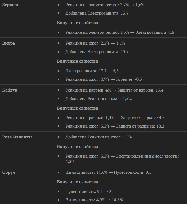
Task: Click the "Восстановление выносливости" bonus line
Action: [122, 156]
